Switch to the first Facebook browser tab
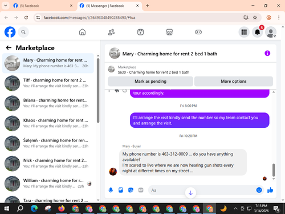The height and width of the screenshot is (214, 285). coord(43,6)
